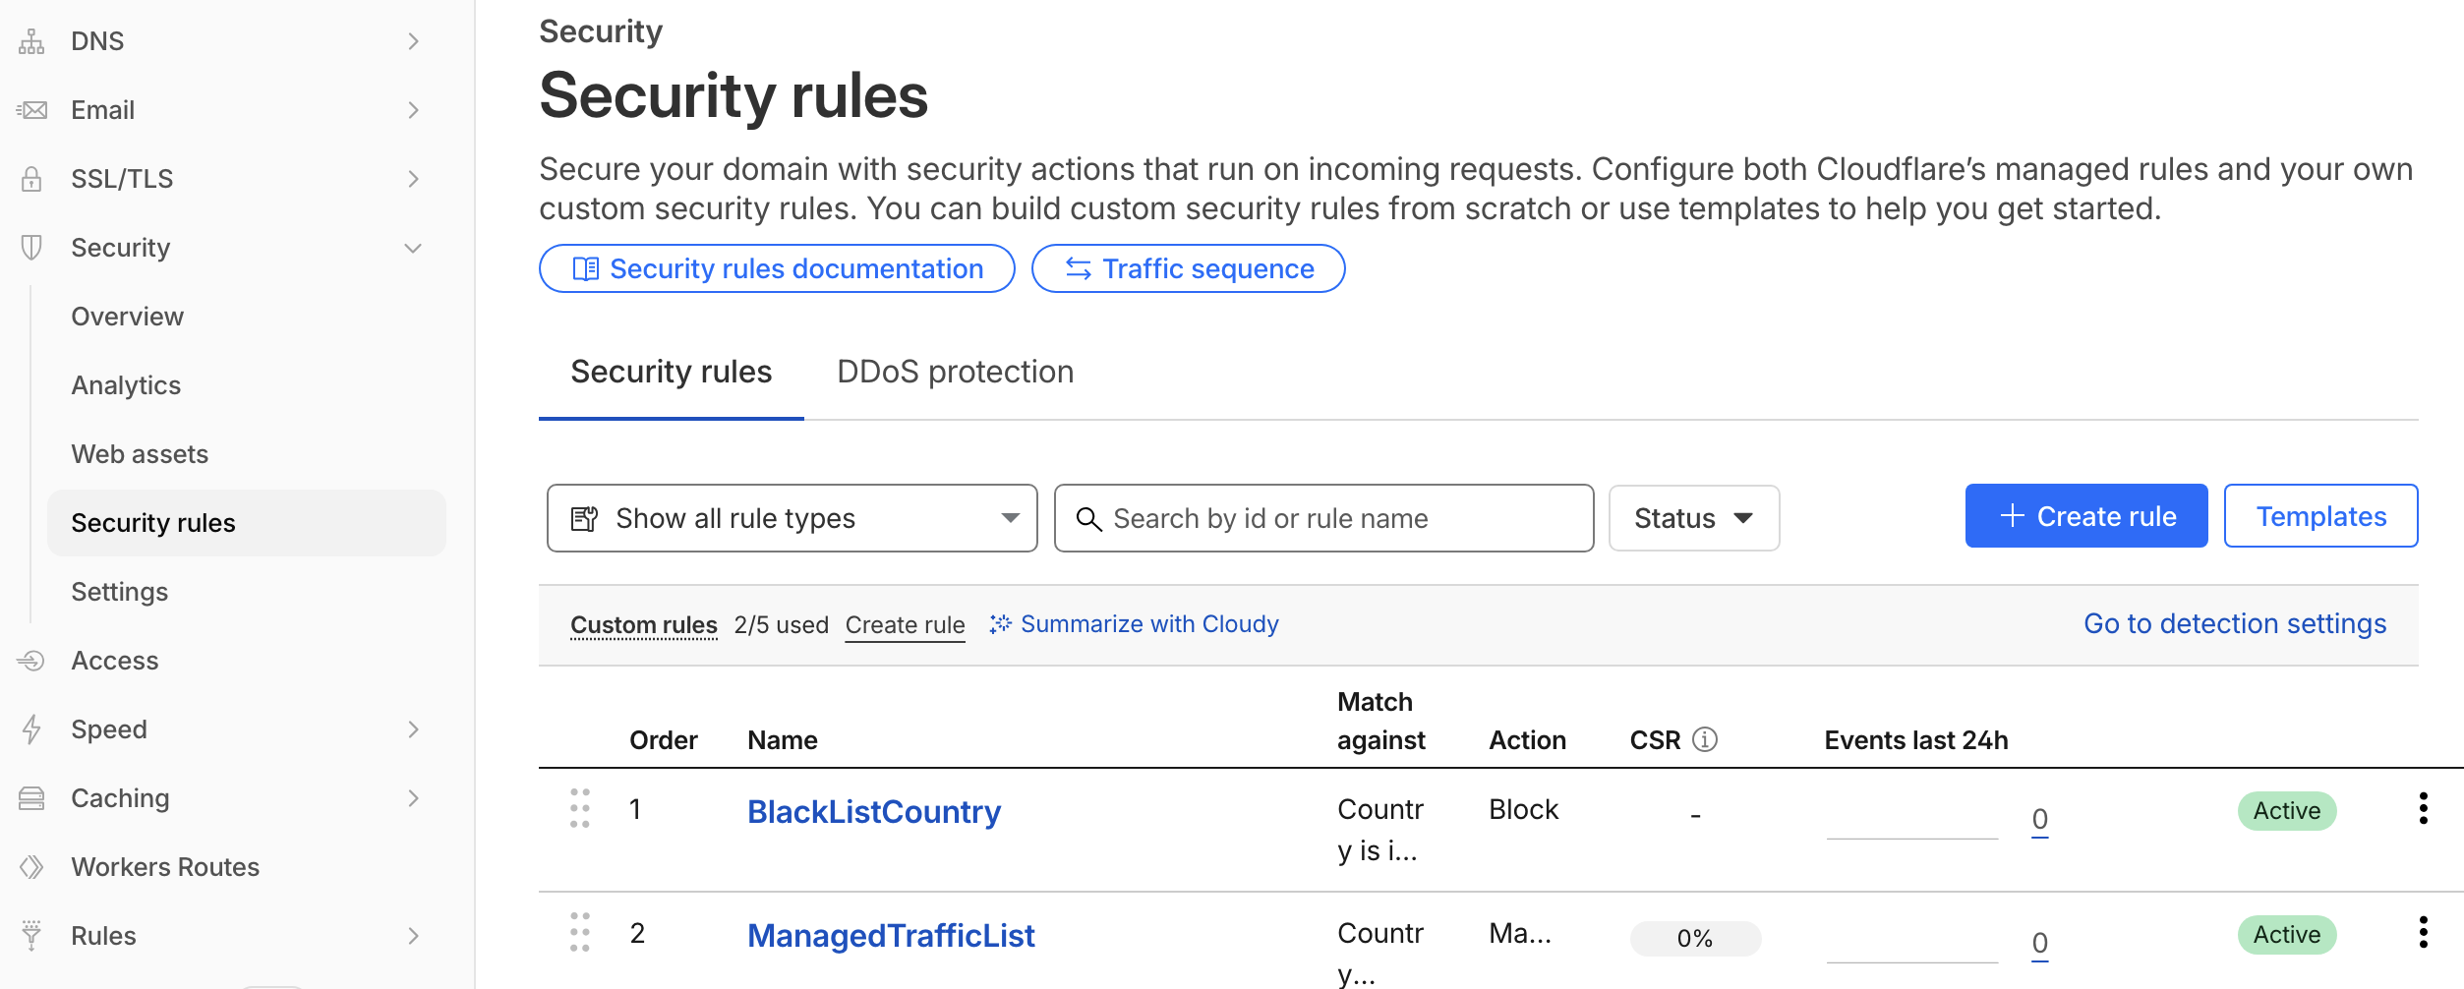Toggle Active status of BlackListCountry rule
Viewport: 2464px width, 989px height.
coord(2287,811)
